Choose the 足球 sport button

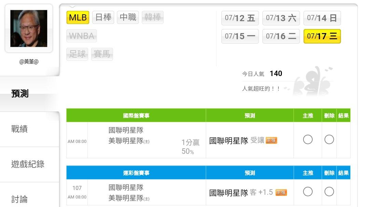tap(77, 54)
